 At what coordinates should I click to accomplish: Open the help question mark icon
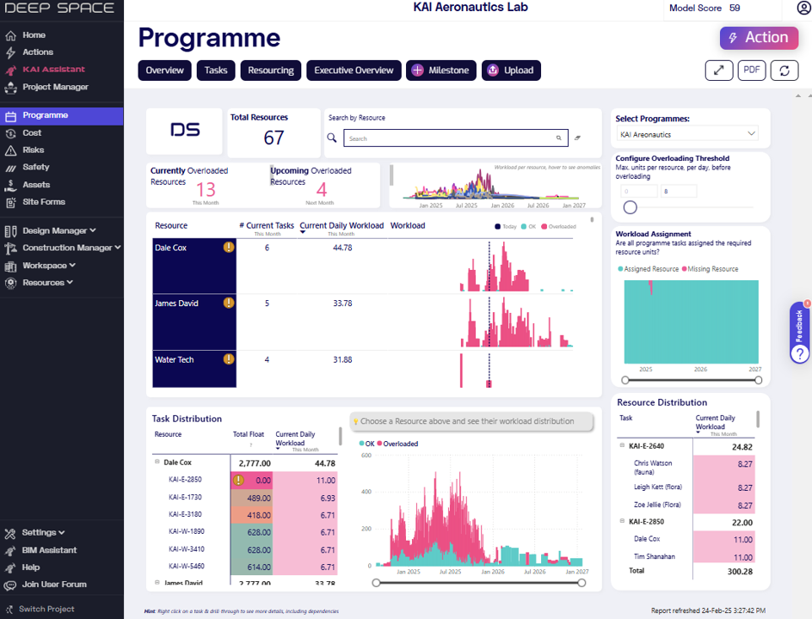point(800,354)
